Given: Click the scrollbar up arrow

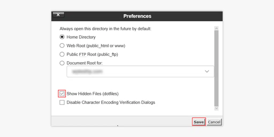Looking at the screenshot, I should [x=216, y=28].
